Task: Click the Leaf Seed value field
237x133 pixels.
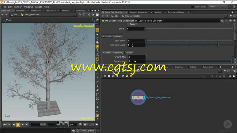Action: [136, 40]
